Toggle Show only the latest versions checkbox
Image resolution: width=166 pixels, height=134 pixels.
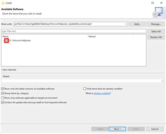2,89
